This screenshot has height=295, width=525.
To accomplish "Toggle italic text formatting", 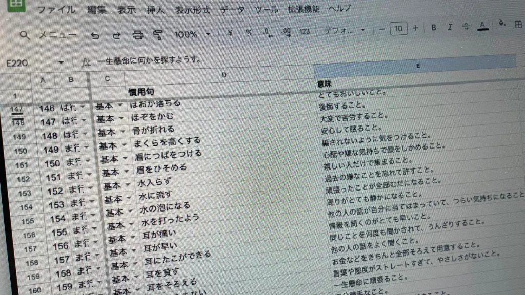I will point(450,27).
